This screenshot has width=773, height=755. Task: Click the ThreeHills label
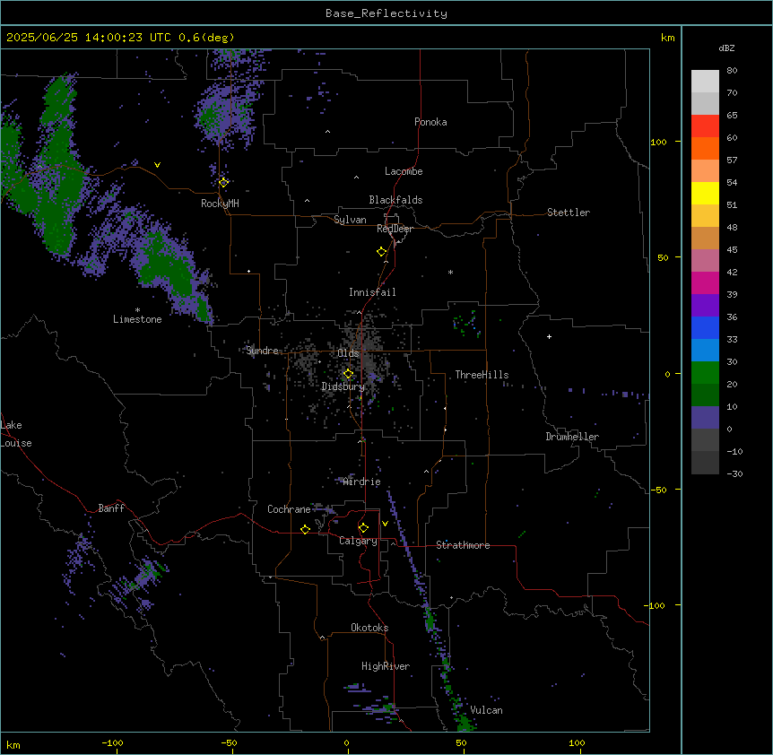482,375
